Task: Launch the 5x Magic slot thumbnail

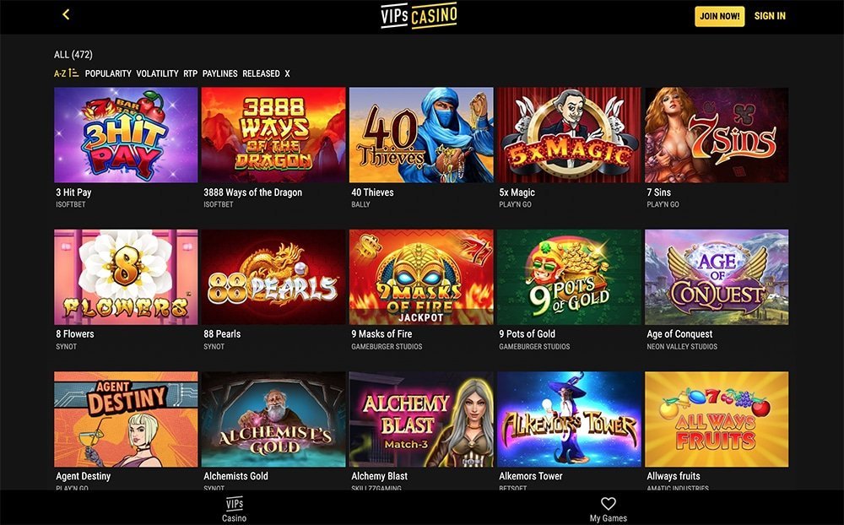Action: coord(569,134)
